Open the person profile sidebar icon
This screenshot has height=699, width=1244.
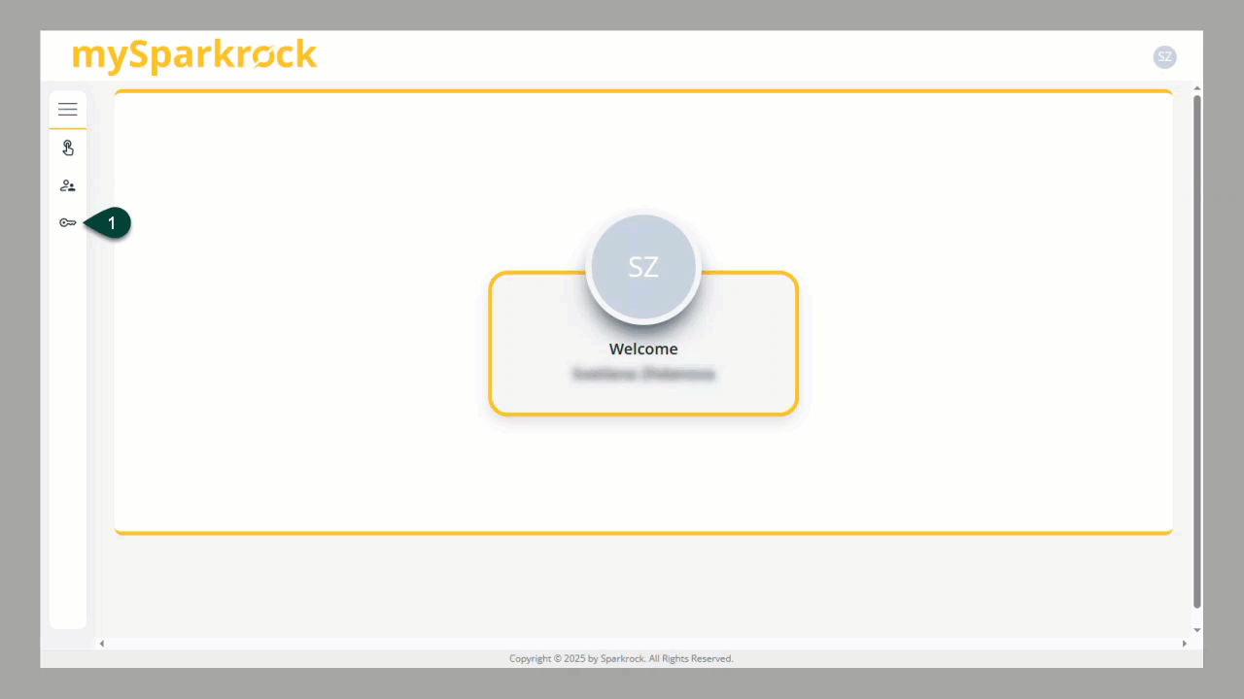[67, 185]
